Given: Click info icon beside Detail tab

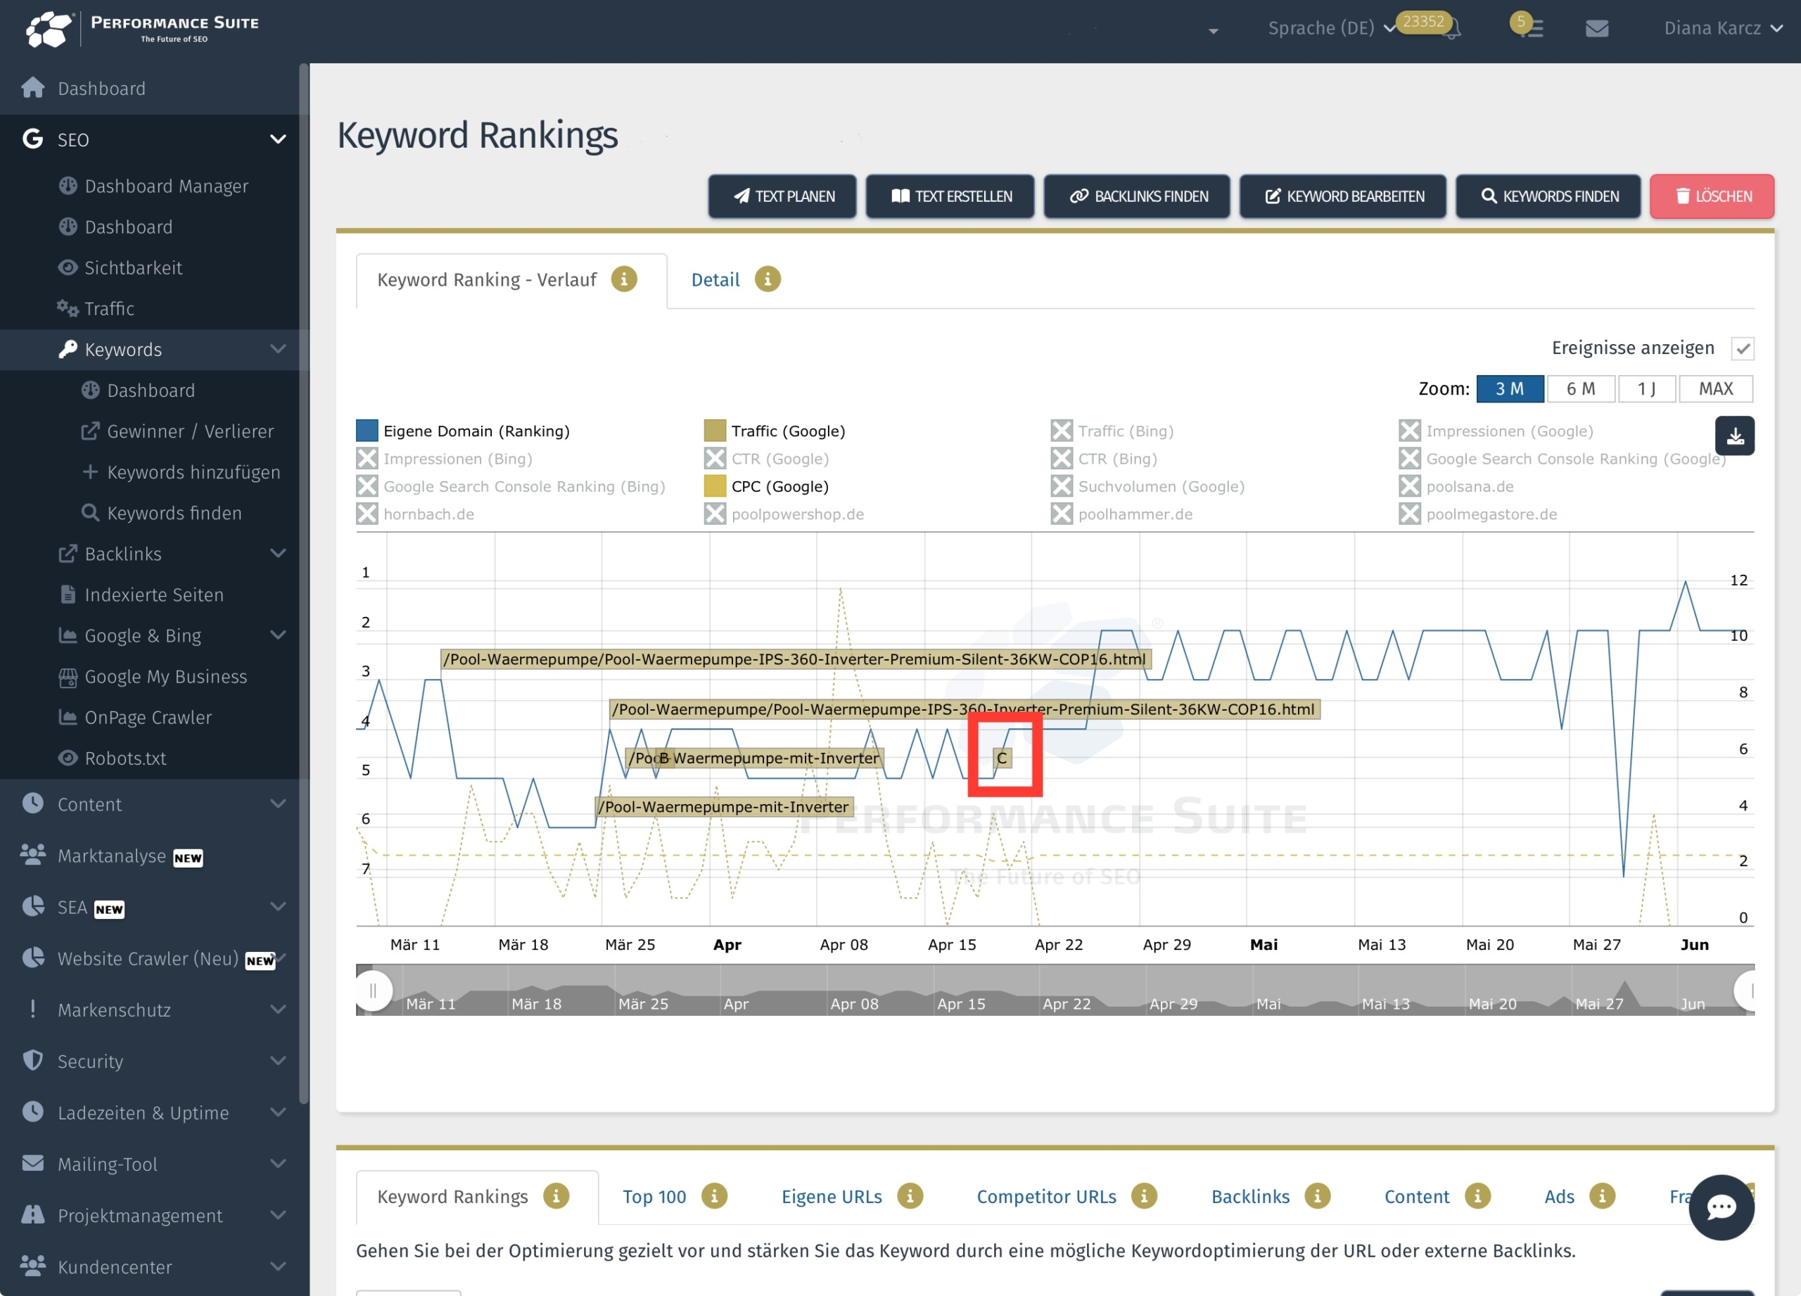Looking at the screenshot, I should (x=767, y=279).
